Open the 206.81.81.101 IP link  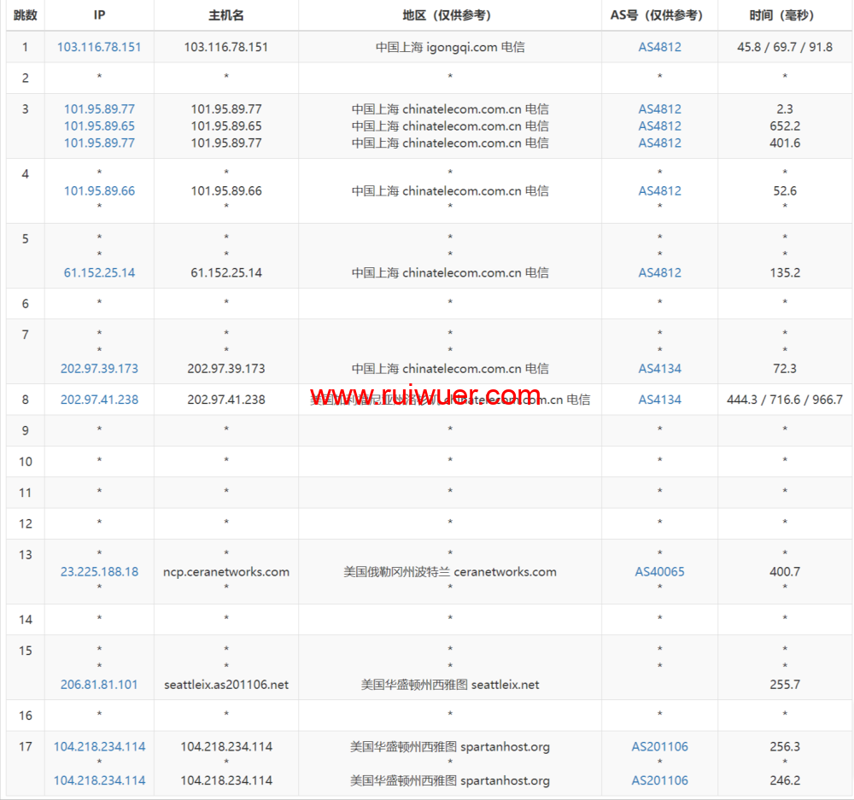coord(99,684)
